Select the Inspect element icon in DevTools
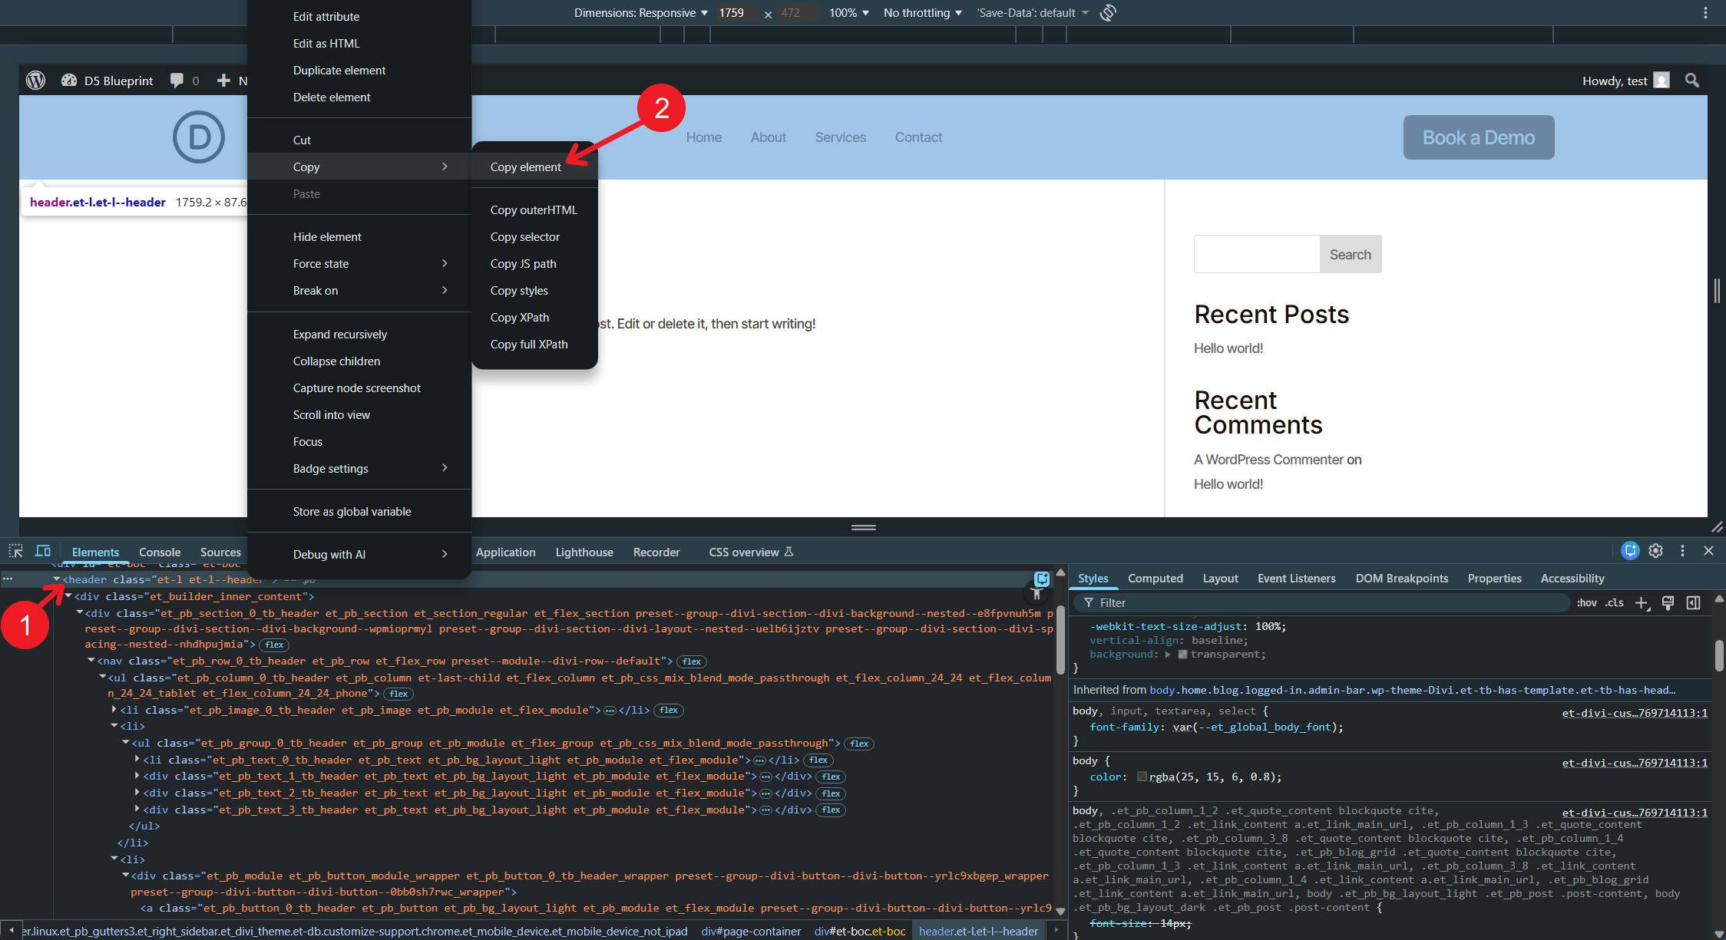 point(15,551)
